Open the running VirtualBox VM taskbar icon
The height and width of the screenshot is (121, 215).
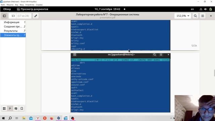66,118
